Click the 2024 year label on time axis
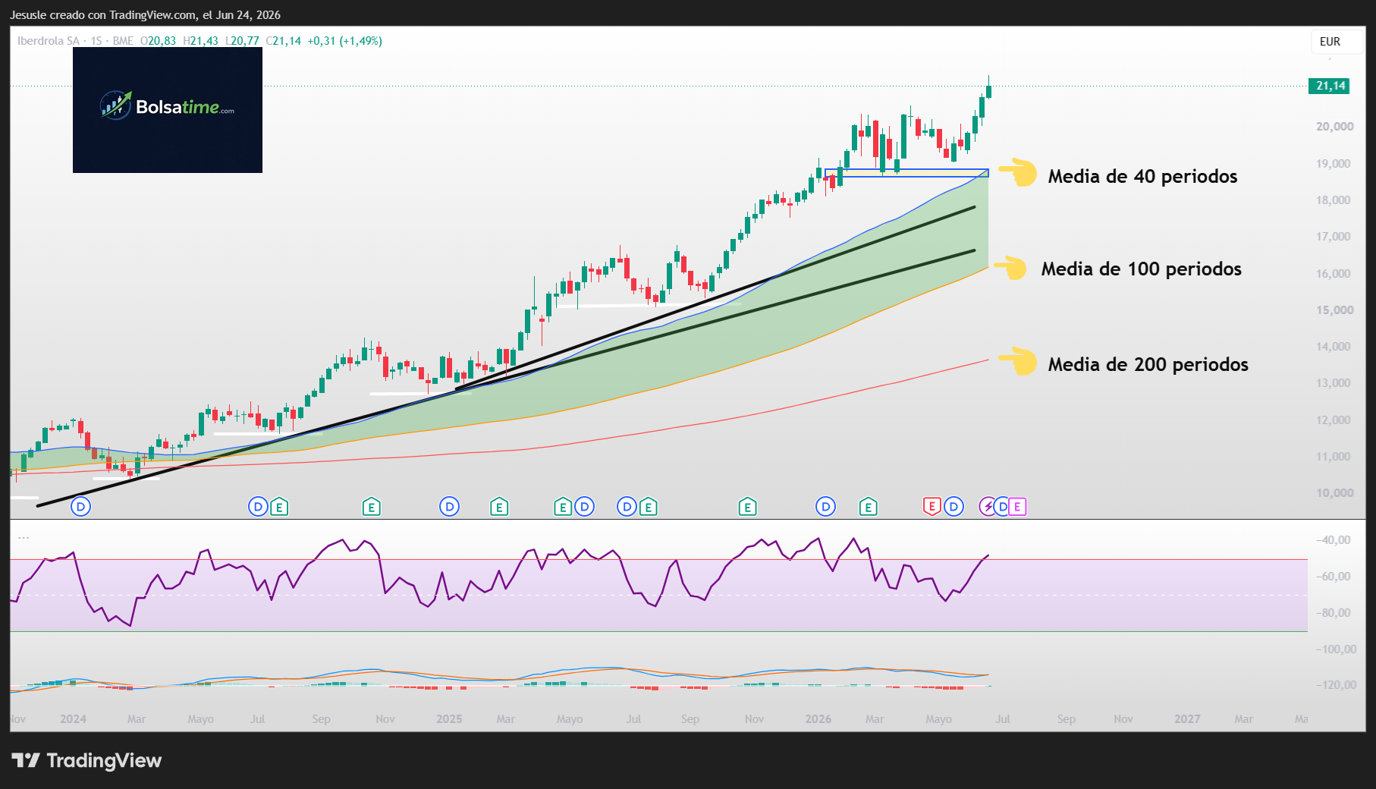The image size is (1376, 789). 73,719
